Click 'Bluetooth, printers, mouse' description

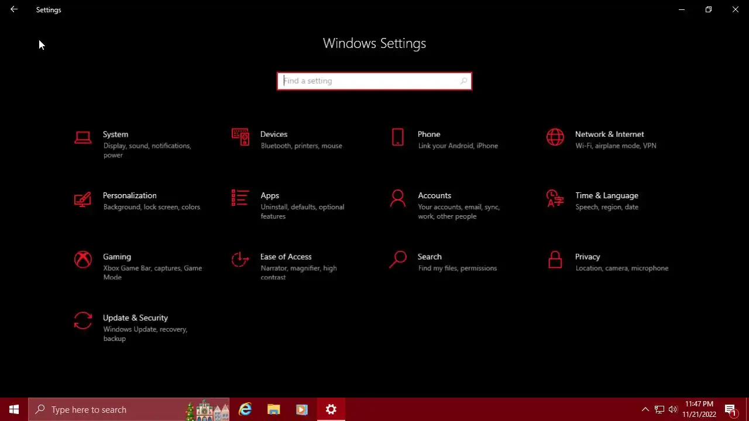[301, 146]
